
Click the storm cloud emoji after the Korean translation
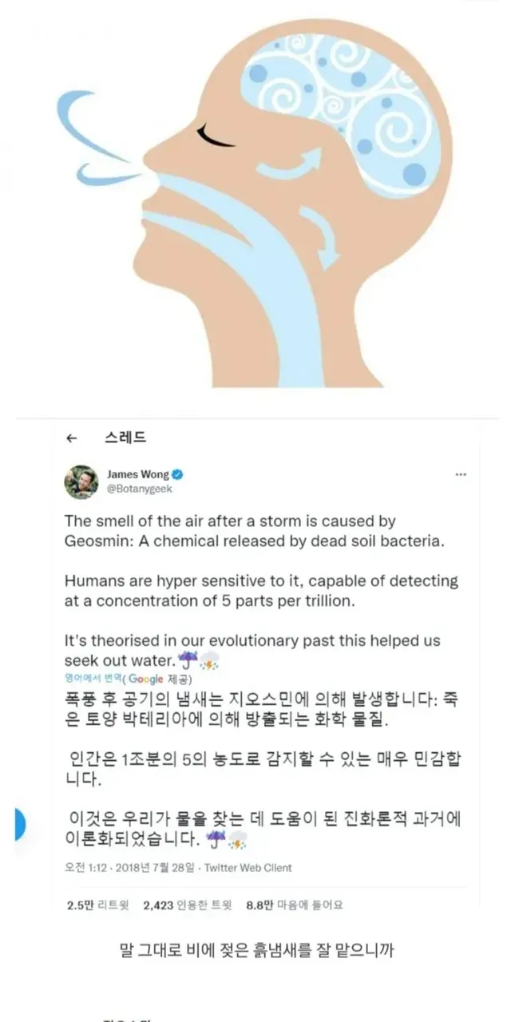[x=237, y=838]
